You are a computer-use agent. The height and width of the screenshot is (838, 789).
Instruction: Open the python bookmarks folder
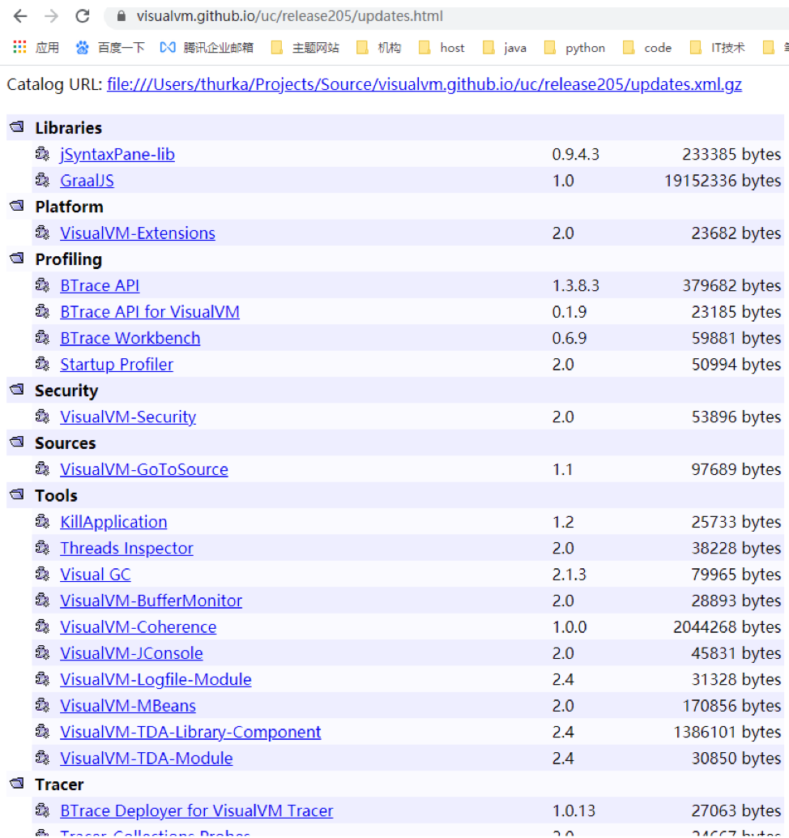point(575,48)
